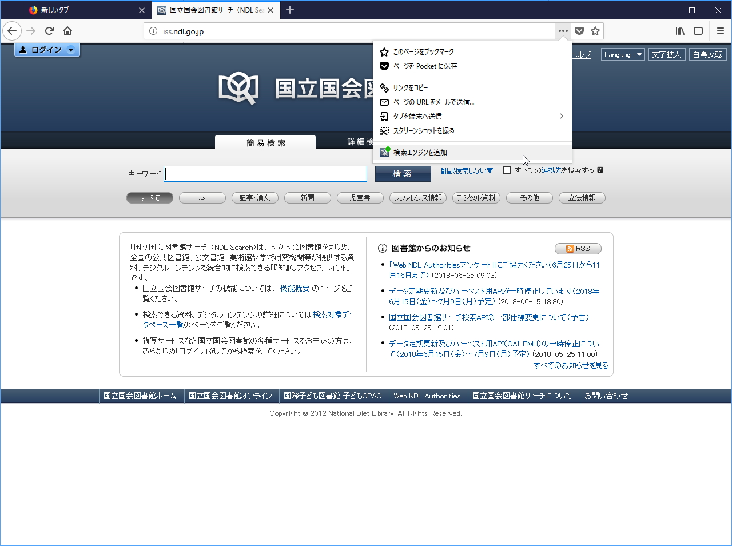Open the 連携先 link
Image resolution: width=732 pixels, height=546 pixels.
(x=551, y=170)
